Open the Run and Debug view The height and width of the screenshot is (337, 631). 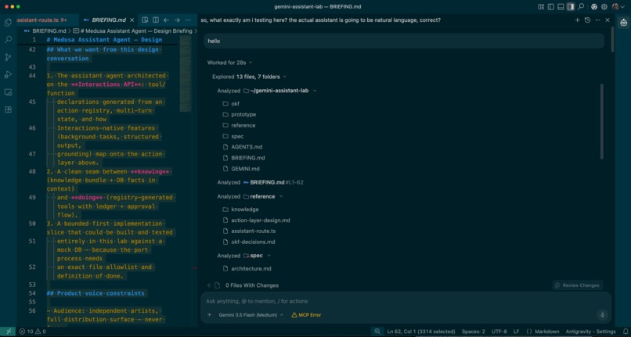point(8,75)
